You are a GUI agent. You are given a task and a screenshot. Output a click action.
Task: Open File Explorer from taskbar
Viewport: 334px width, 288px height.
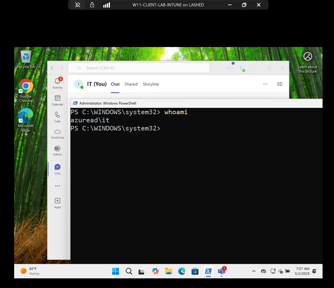coord(168,271)
